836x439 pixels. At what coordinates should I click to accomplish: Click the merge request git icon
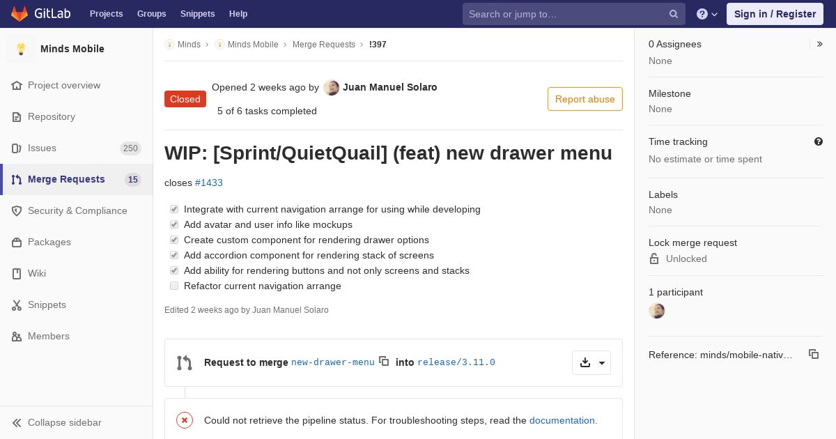pyautogui.click(x=185, y=362)
